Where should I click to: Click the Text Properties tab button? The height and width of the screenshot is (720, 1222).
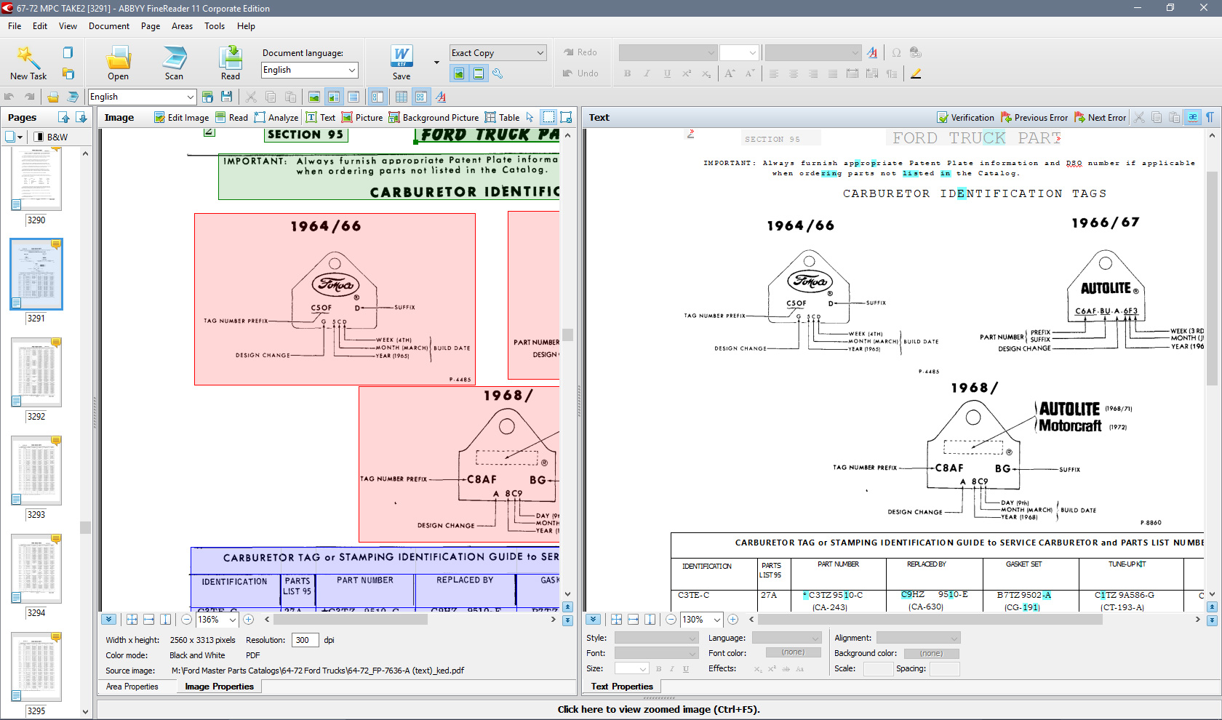(x=622, y=687)
